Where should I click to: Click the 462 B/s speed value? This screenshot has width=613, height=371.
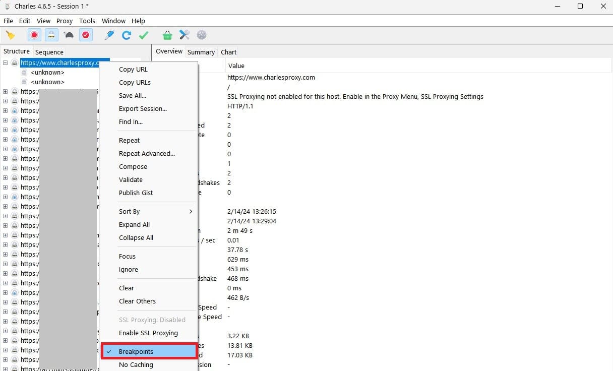(238, 297)
